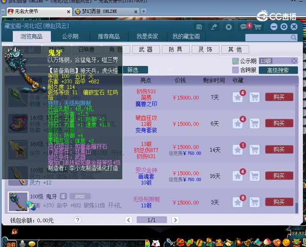Add the 初伤533 item to cart
Viewport: 306px width, 247px height.
click(255, 97)
